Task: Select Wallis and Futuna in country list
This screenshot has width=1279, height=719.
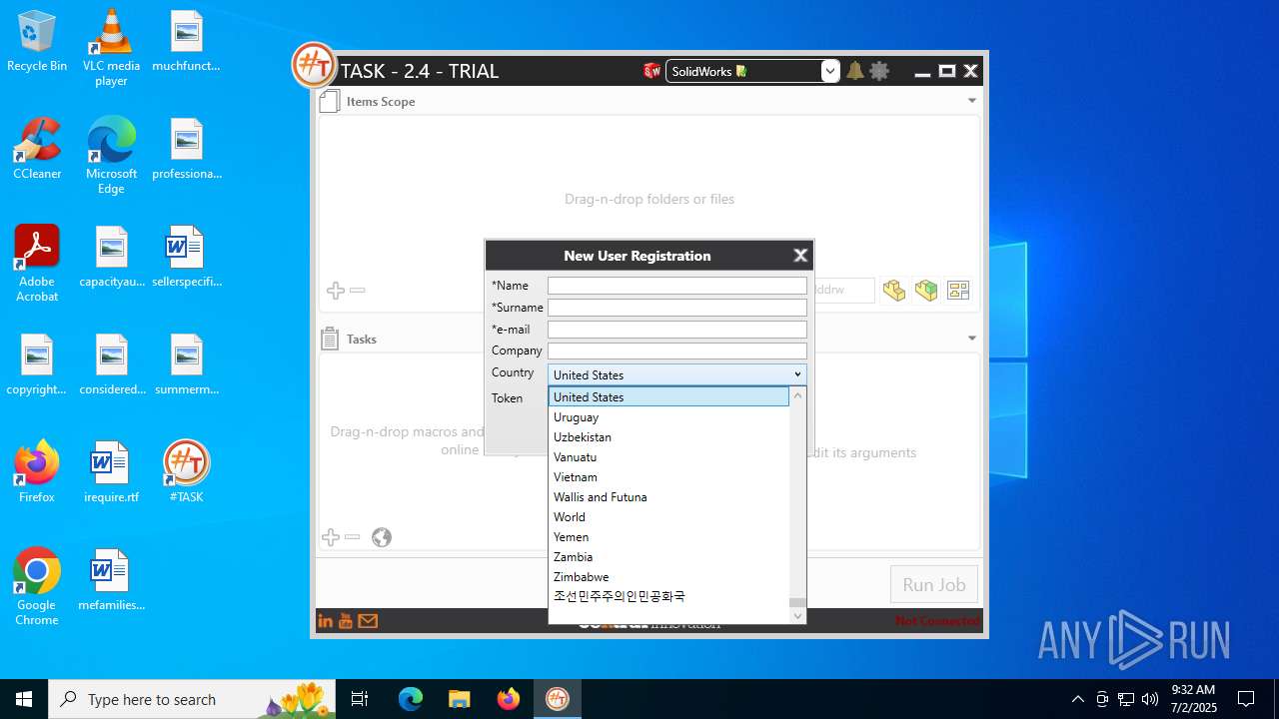Action: coord(668,497)
